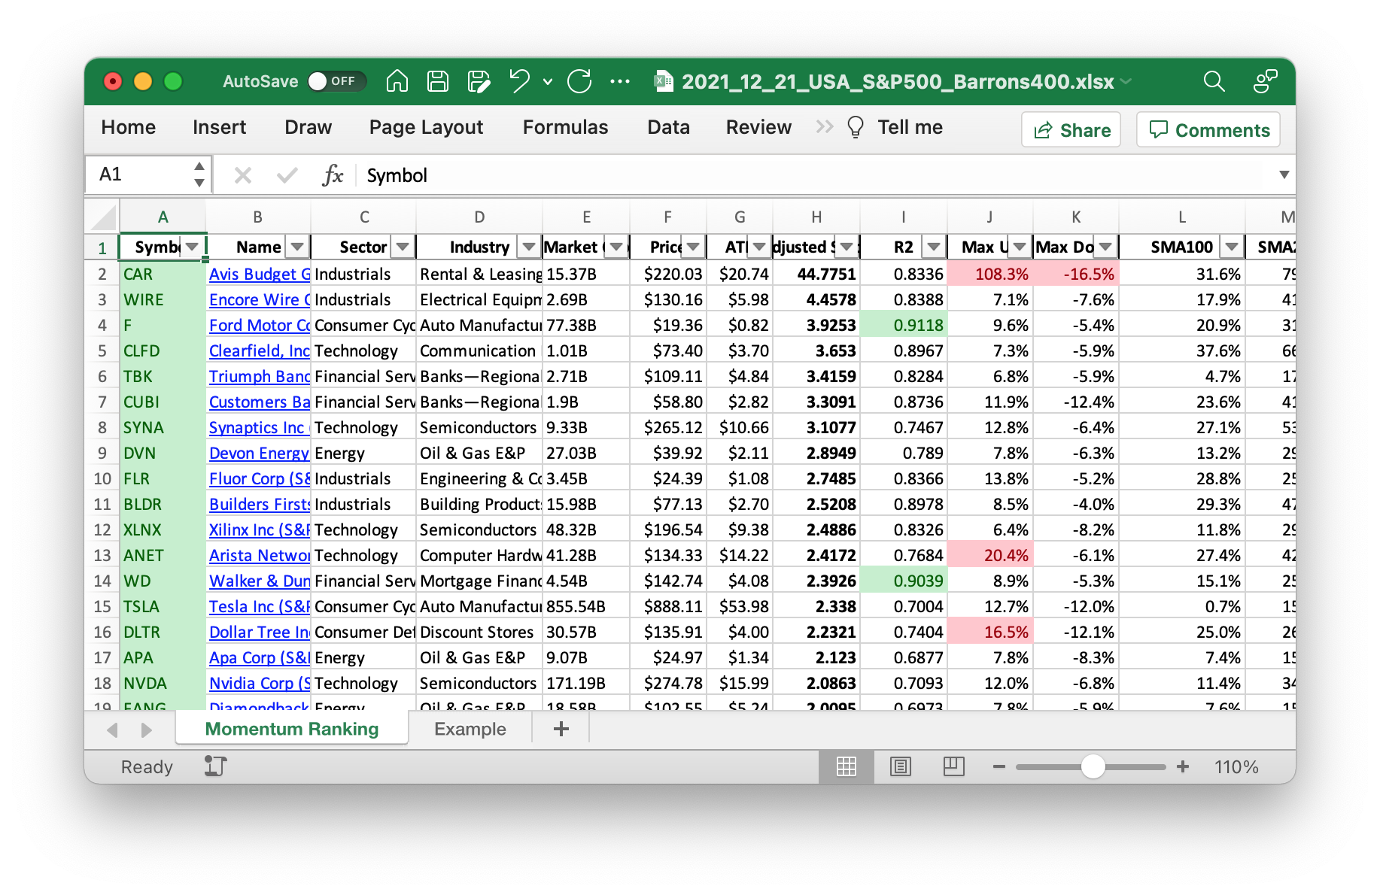The width and height of the screenshot is (1380, 895).
Task: Switch to Page Break Preview
Action: point(953,766)
